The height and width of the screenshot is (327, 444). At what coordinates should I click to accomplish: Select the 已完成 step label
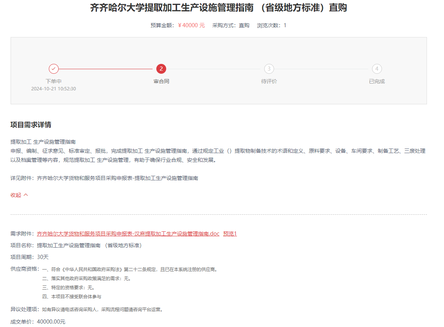pos(377,81)
